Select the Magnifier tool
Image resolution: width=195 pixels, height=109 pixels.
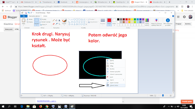59,24
